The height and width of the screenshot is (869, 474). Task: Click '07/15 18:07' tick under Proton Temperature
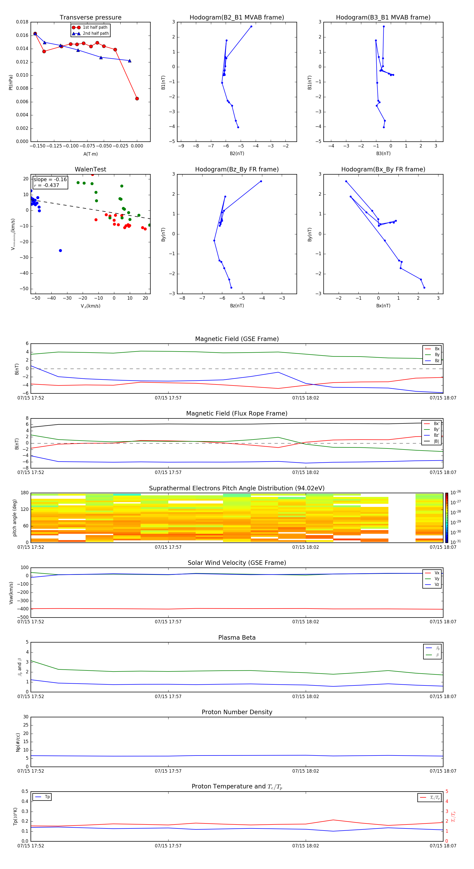(443, 846)
